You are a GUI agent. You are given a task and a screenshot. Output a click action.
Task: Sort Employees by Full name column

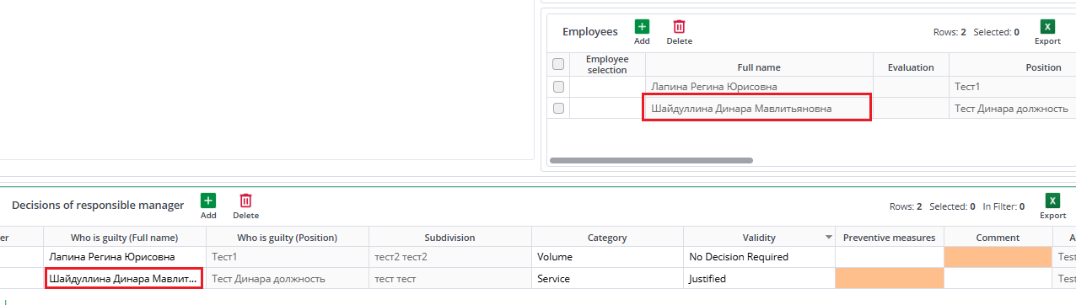click(759, 67)
